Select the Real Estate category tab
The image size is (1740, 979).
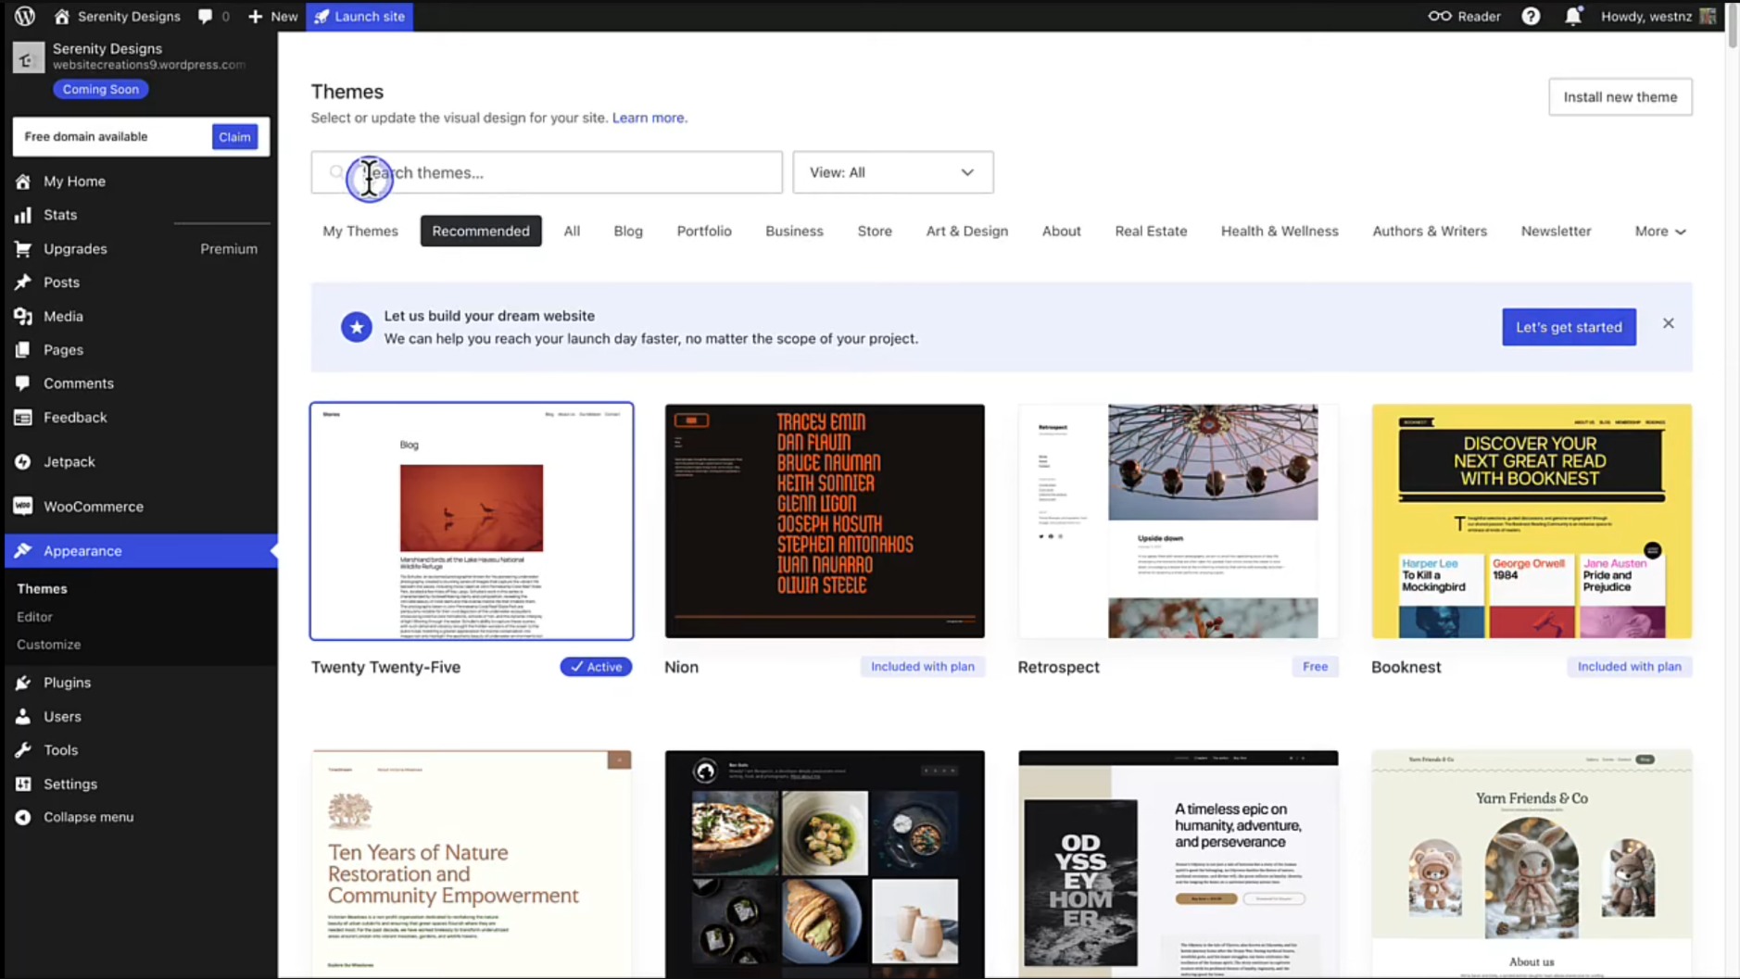(1151, 231)
